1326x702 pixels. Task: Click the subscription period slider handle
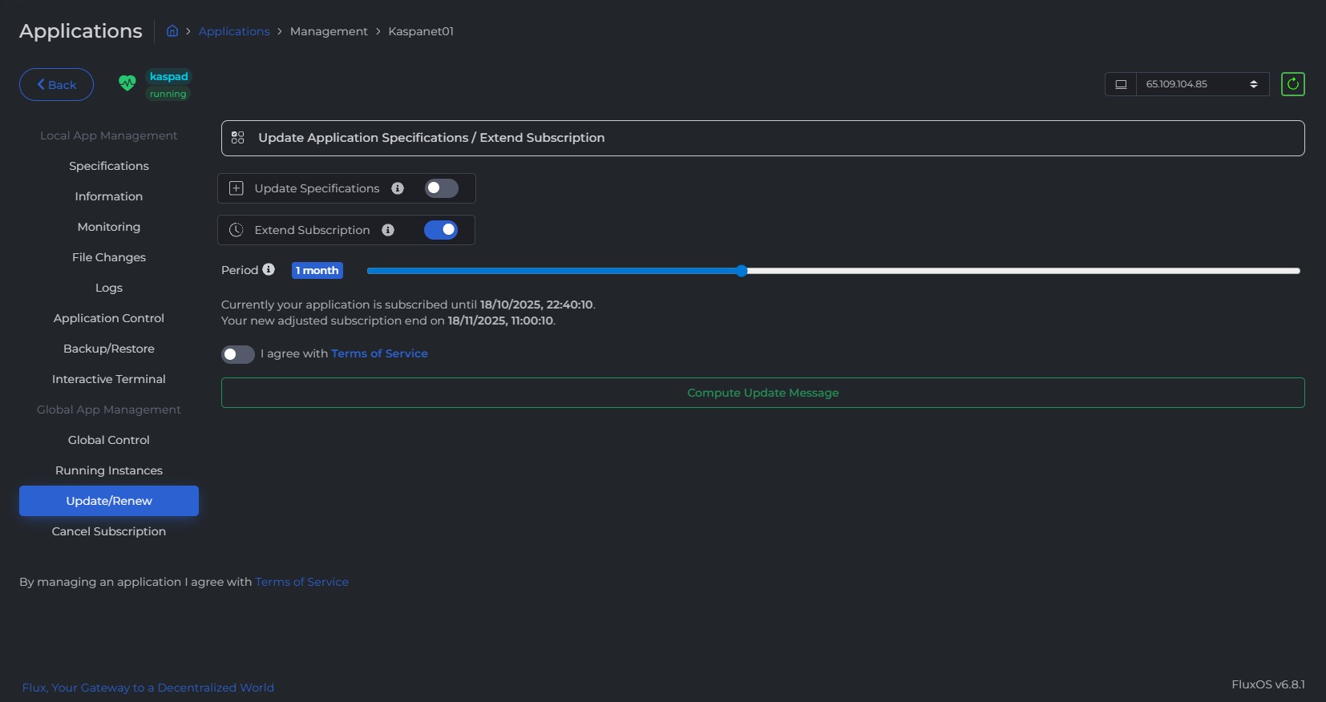[742, 271]
